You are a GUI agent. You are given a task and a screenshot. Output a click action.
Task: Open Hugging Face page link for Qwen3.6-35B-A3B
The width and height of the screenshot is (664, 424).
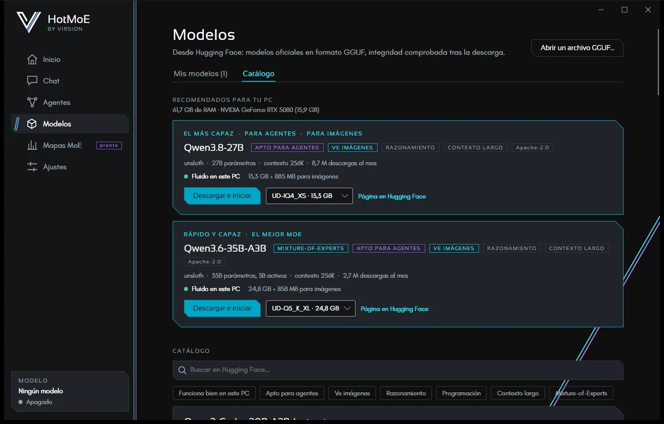pyautogui.click(x=395, y=309)
